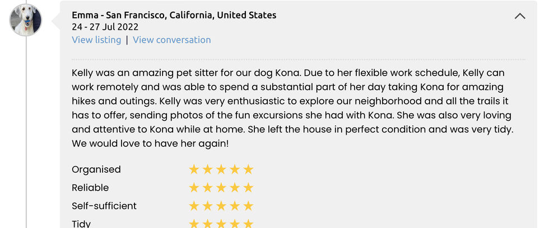Click the fourth star in the Self-sufficient rating
The width and height of the screenshot is (549, 228).
(235, 206)
